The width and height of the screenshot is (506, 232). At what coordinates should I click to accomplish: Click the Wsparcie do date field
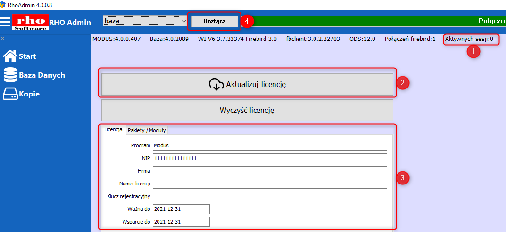point(182,222)
